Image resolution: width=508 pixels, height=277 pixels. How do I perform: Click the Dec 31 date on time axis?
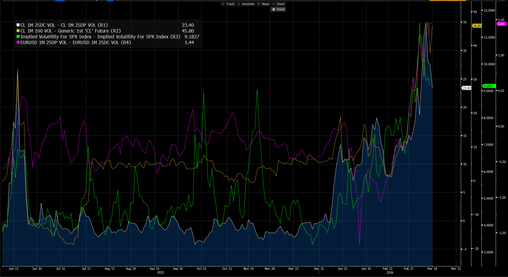coord(319,269)
